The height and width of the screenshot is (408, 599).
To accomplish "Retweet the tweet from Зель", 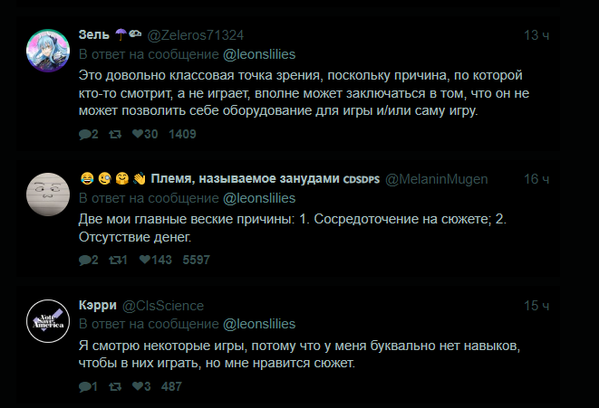I will 115,135.
